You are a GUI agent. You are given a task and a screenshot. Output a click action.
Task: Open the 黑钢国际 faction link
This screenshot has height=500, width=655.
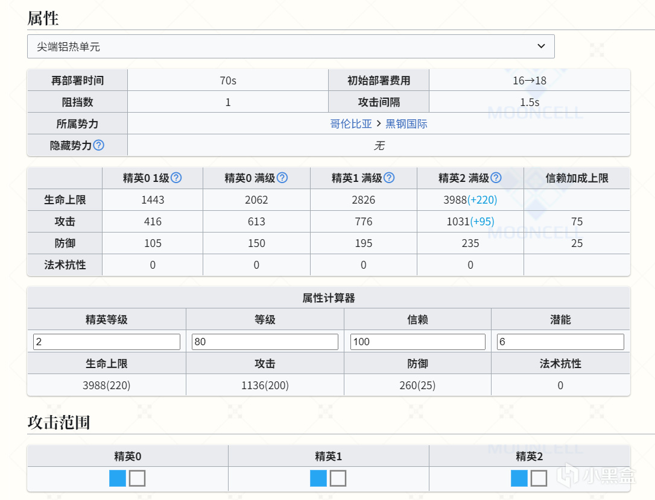[407, 124]
